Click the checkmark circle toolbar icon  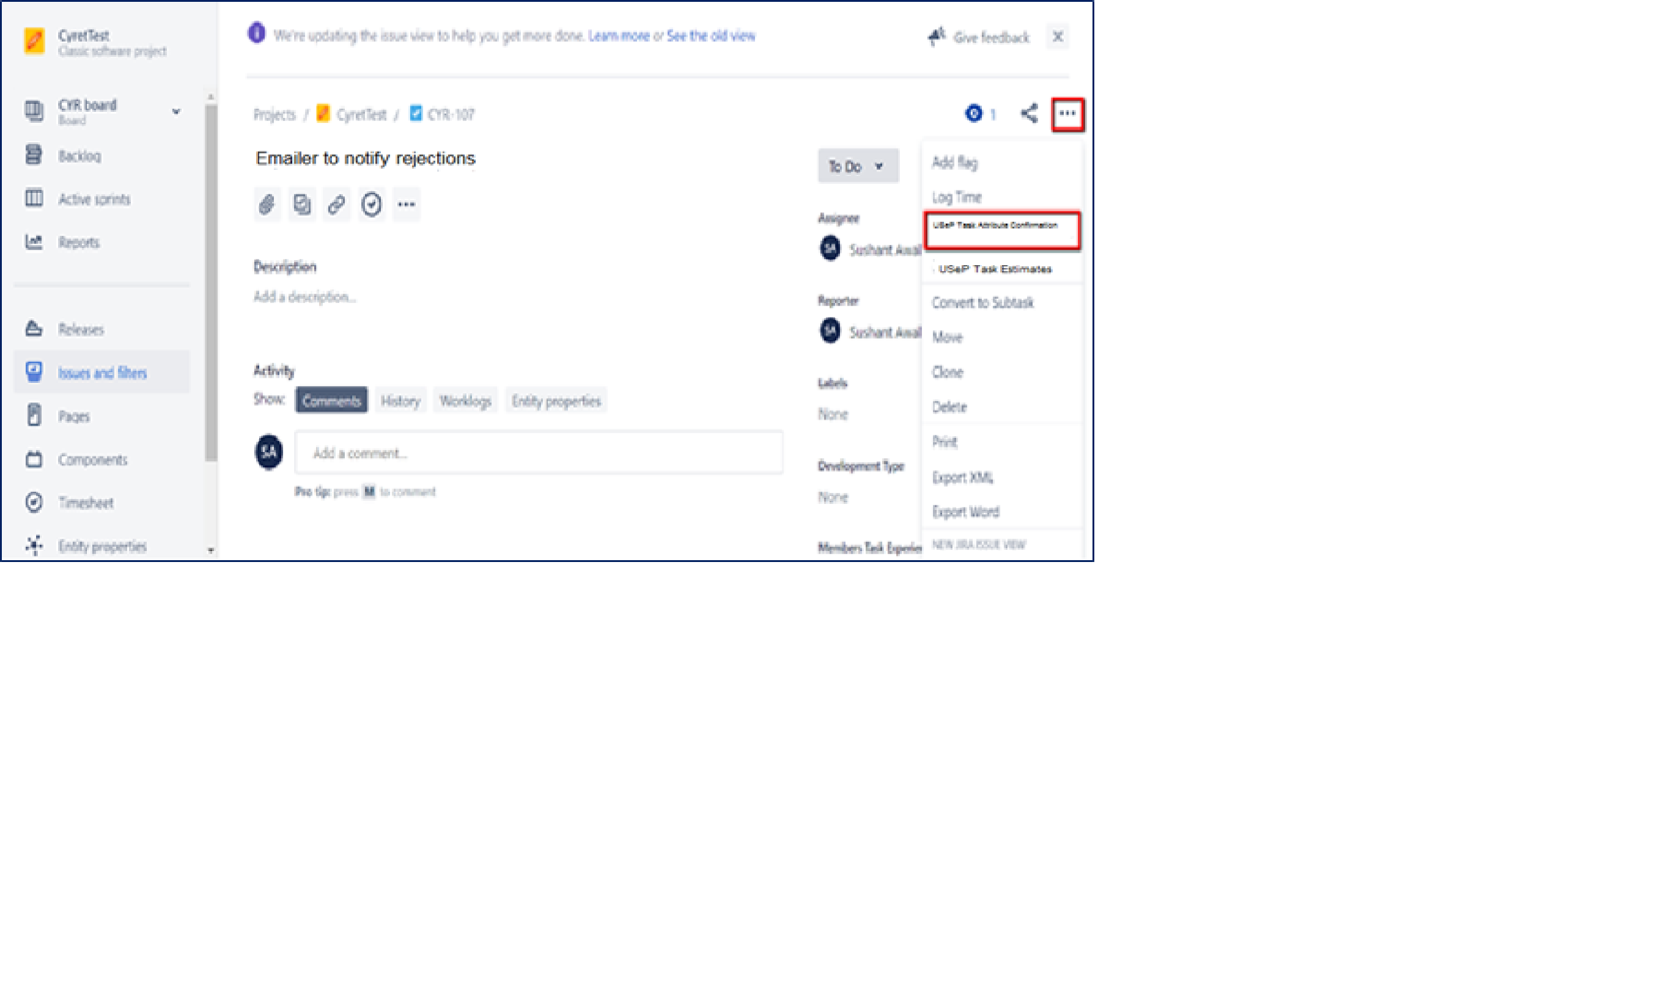(x=372, y=204)
